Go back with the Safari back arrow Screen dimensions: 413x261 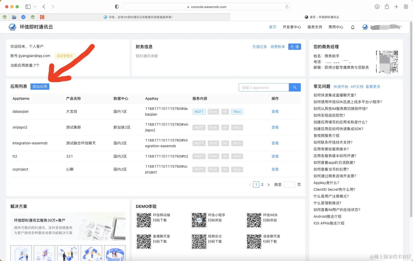(x=44, y=7)
